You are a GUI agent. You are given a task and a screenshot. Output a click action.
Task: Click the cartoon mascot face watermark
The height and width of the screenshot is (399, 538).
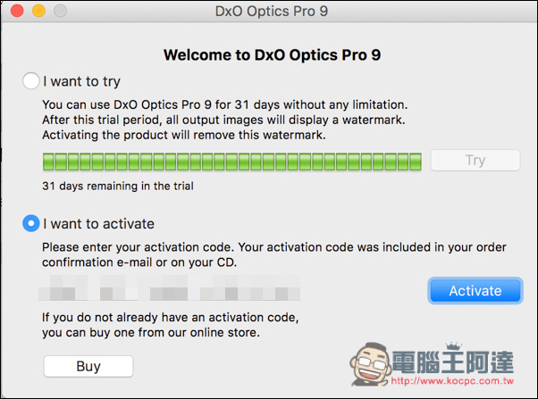(x=371, y=364)
